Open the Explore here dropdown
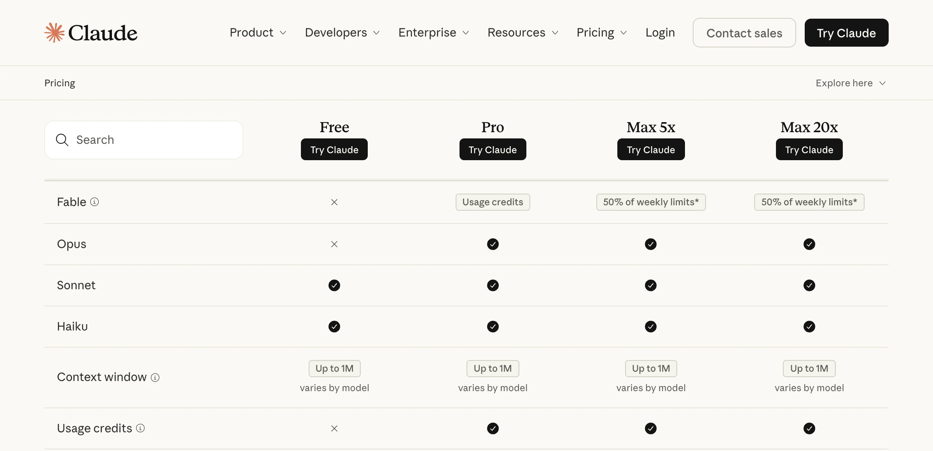 pos(851,83)
